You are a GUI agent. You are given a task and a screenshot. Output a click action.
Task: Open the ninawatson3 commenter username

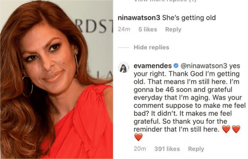139,18
